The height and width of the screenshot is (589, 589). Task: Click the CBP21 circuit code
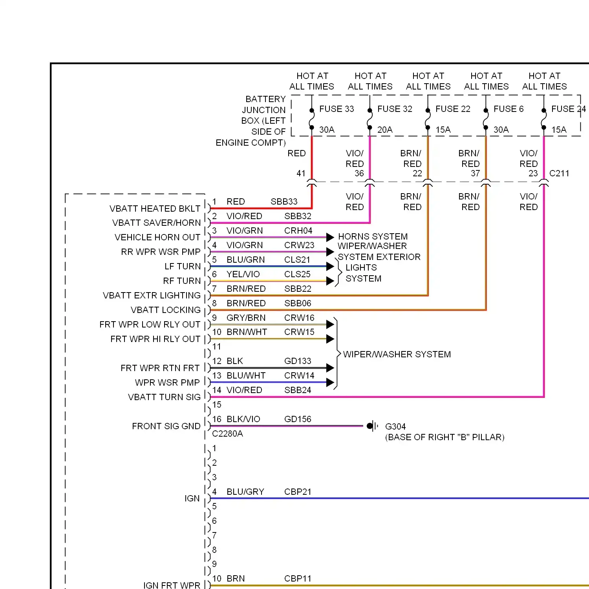(298, 492)
